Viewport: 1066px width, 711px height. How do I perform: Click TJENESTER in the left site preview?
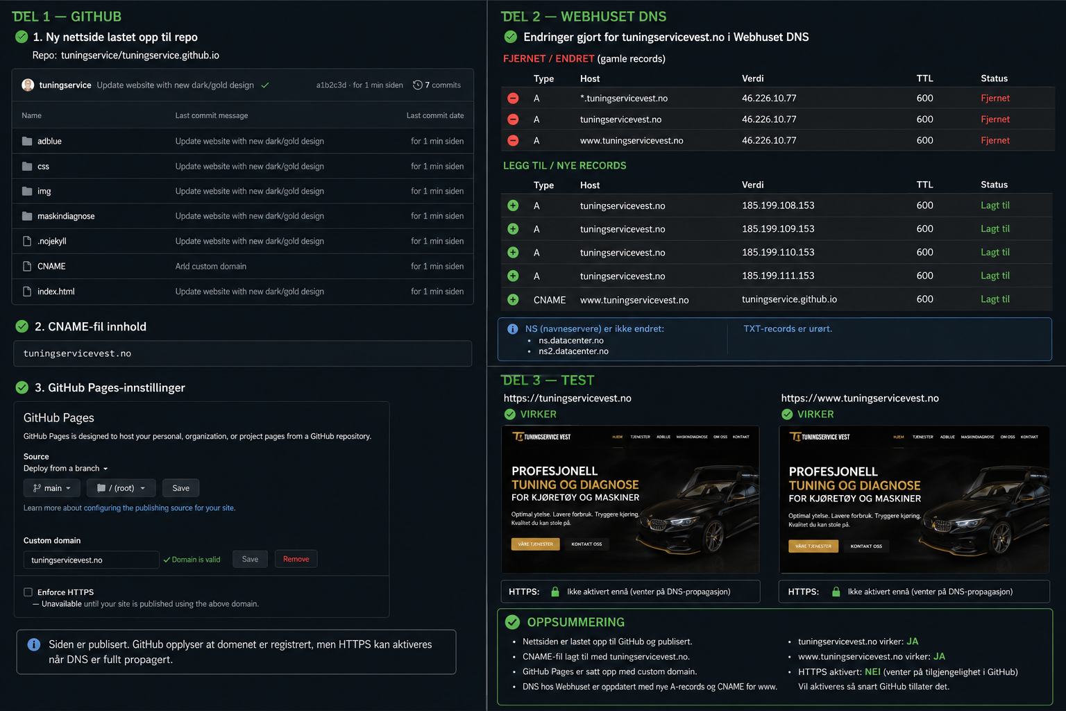point(640,437)
